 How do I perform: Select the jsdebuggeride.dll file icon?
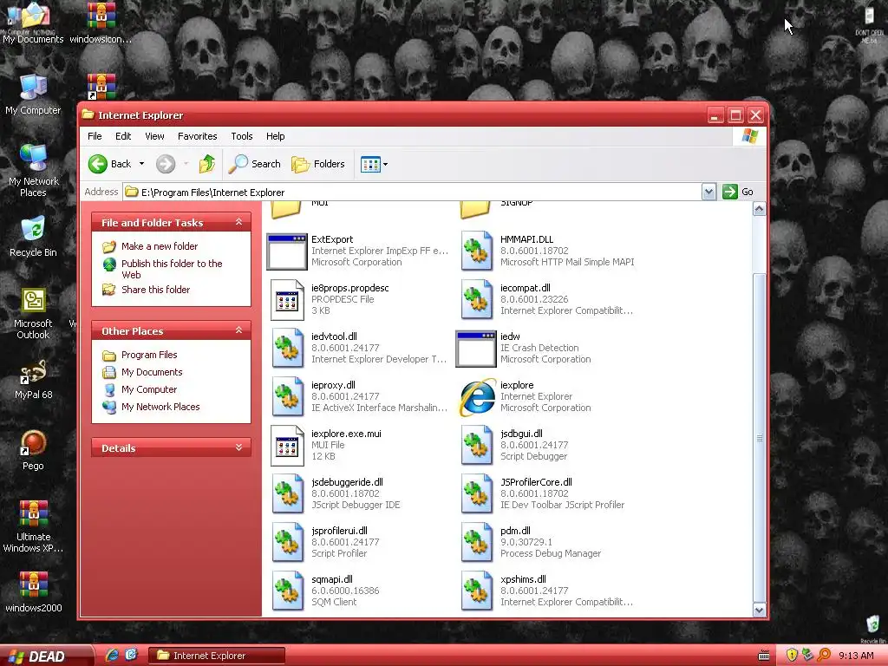click(288, 493)
